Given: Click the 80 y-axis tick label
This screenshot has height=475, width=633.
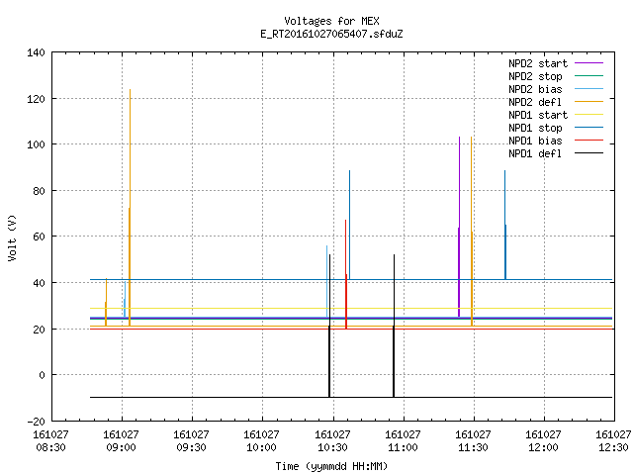Looking at the screenshot, I should (x=39, y=191).
